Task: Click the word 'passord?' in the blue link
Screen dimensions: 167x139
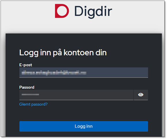Action: pos(39,104)
